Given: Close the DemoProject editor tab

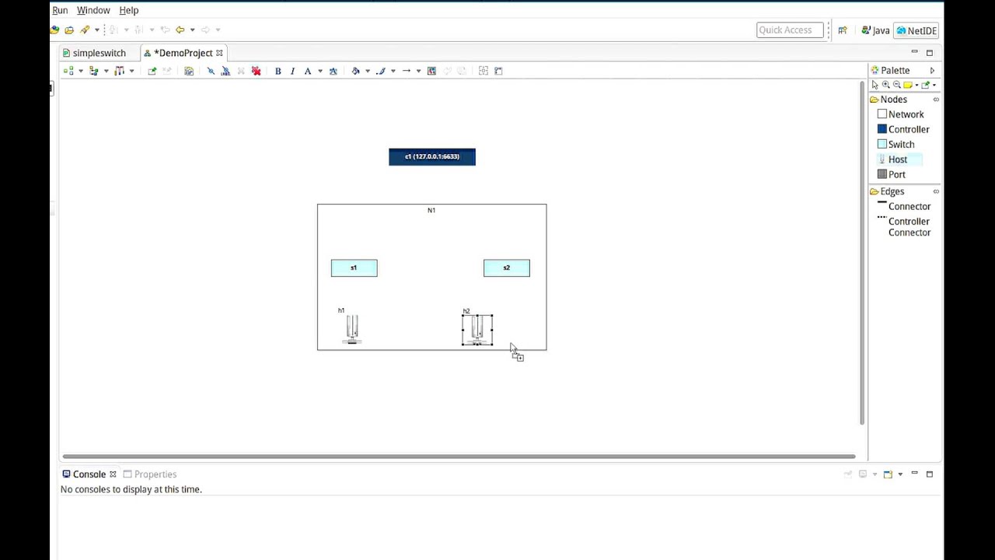Looking at the screenshot, I should tap(219, 53).
